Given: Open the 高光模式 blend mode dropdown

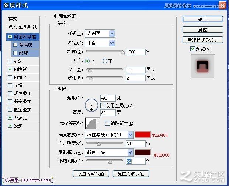Looking at the screenshot, I should (109, 135).
